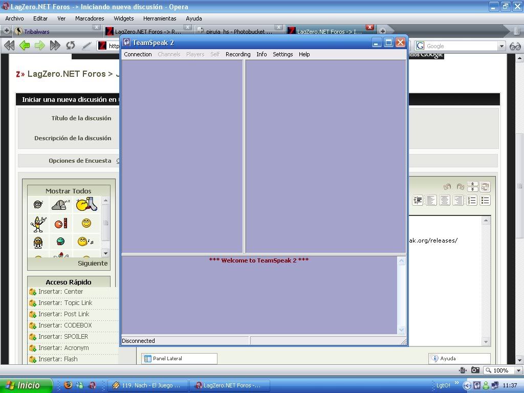This screenshot has width=524, height=393.
Task: Click the pencil wand icon in Opera toolbar
Action: [86, 45]
